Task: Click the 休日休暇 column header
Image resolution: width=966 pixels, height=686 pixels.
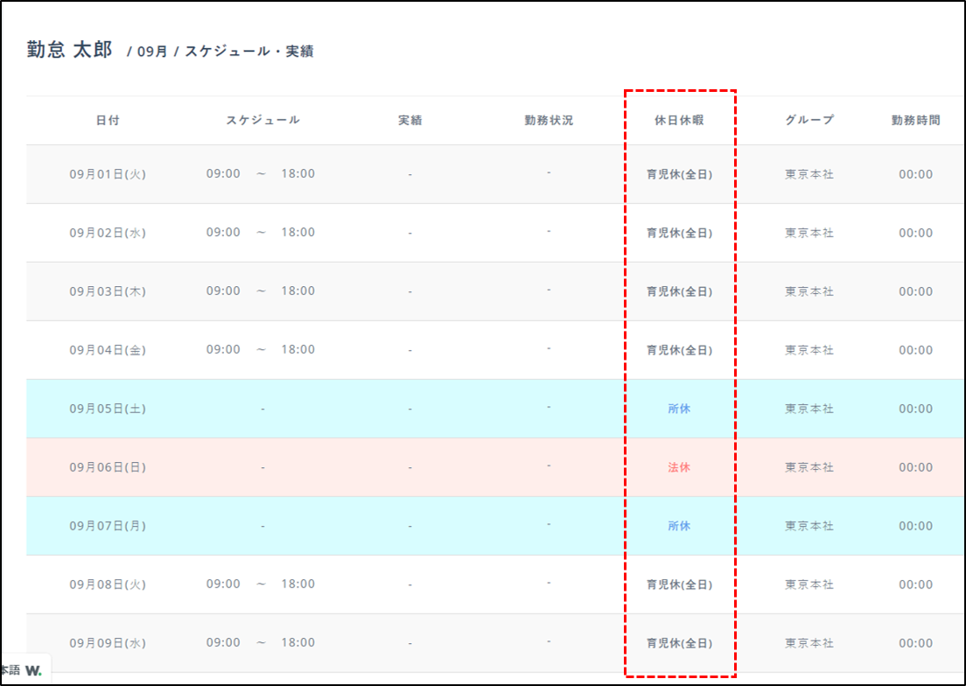Action: (x=679, y=121)
